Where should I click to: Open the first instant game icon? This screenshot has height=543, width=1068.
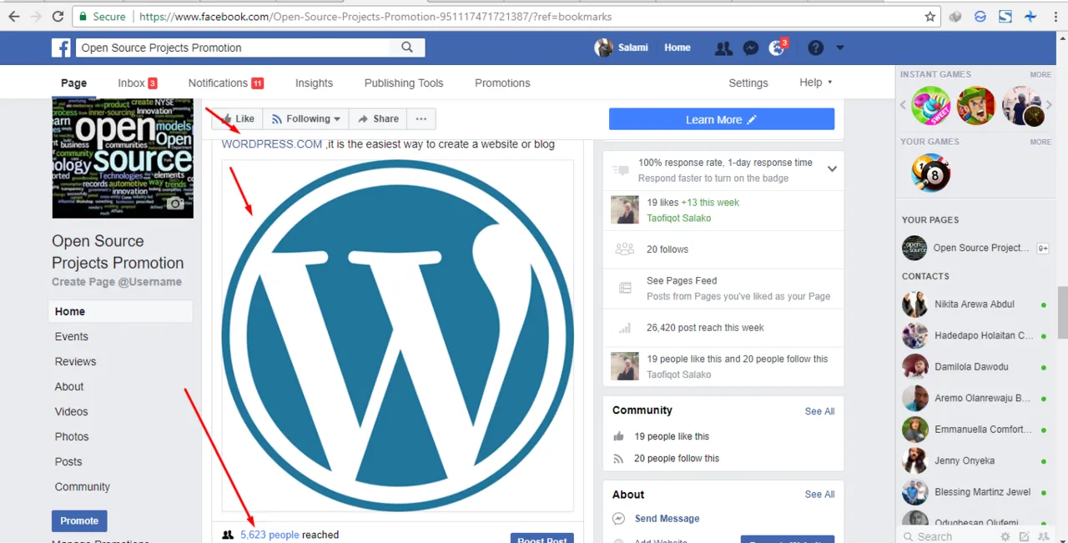[930, 106]
